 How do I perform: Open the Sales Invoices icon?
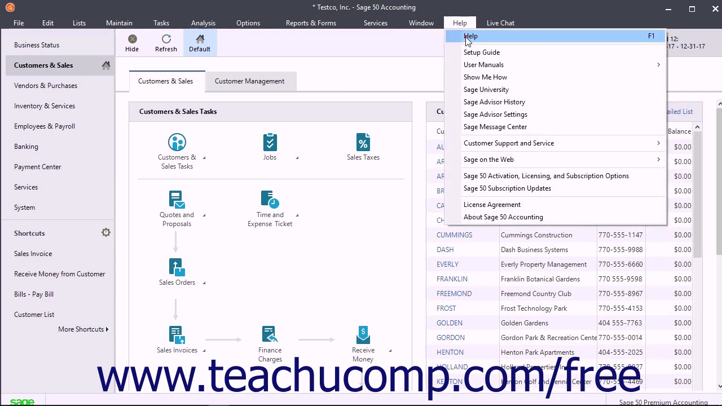pos(177,336)
